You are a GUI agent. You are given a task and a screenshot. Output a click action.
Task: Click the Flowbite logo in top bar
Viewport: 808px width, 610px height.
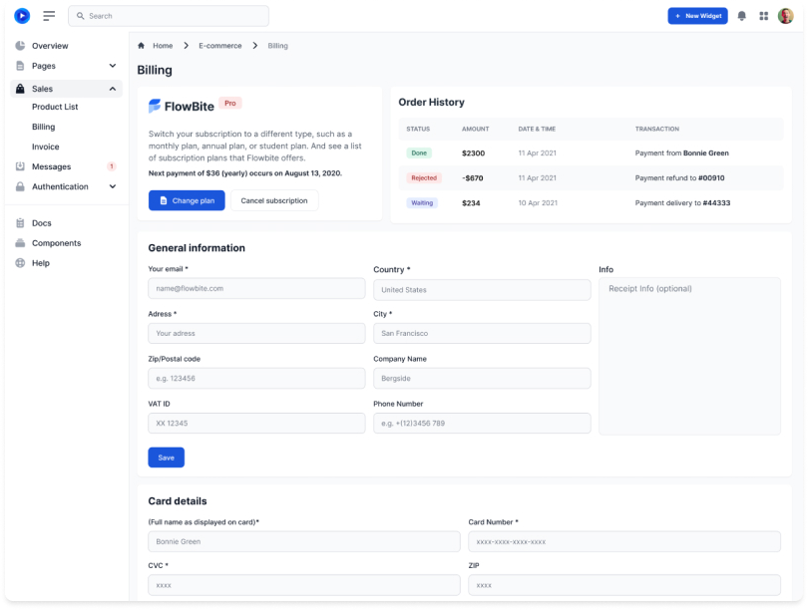coord(22,16)
